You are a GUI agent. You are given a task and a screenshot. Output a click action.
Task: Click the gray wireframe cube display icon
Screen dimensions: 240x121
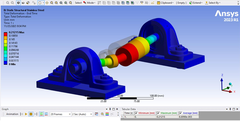[x=23, y=3]
